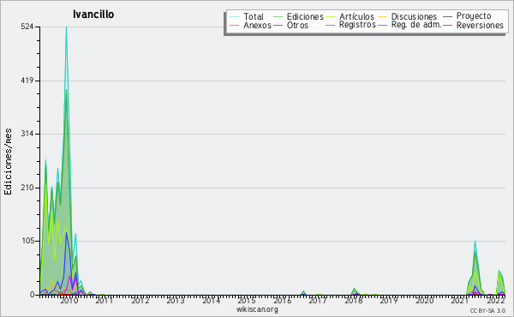The height and width of the screenshot is (317, 514).
Task: Click the 2015 x-axis label
Action: [247, 300]
